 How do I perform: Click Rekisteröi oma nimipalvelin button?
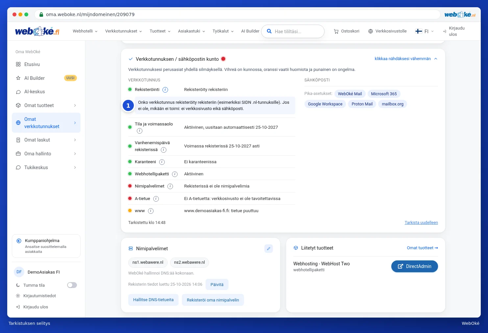(x=213, y=300)
